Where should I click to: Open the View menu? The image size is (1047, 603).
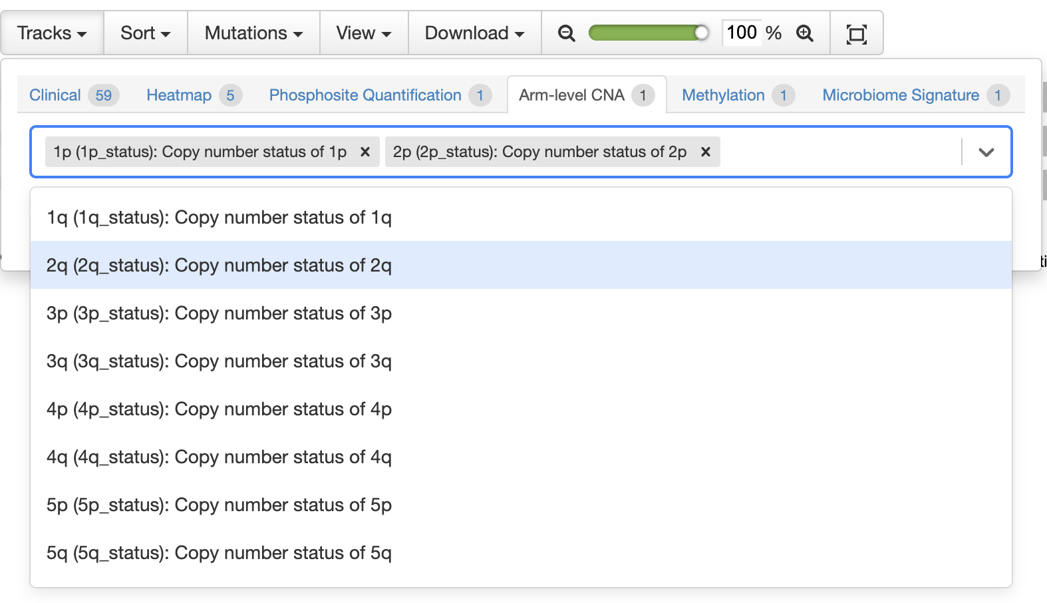[x=363, y=33]
